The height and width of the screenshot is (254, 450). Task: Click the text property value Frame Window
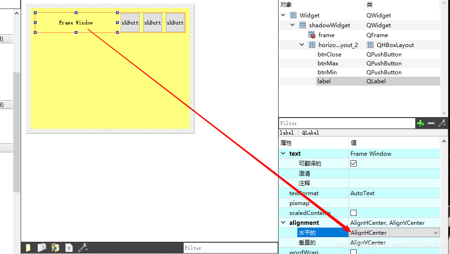[x=371, y=154]
